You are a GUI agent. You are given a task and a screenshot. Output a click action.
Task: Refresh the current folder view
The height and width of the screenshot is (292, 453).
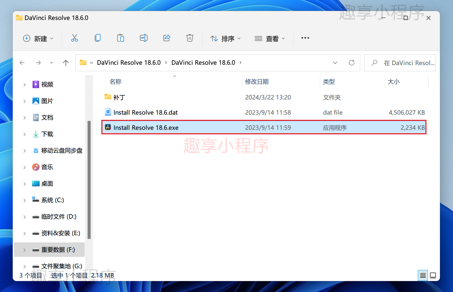click(352, 63)
